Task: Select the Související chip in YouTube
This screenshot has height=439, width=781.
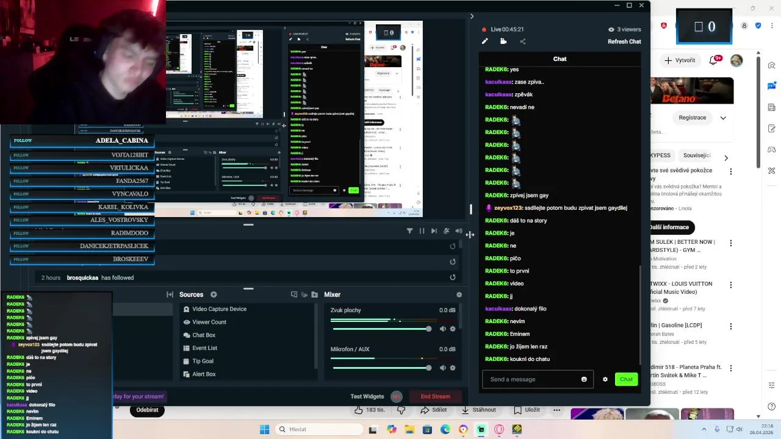Action: (x=696, y=155)
